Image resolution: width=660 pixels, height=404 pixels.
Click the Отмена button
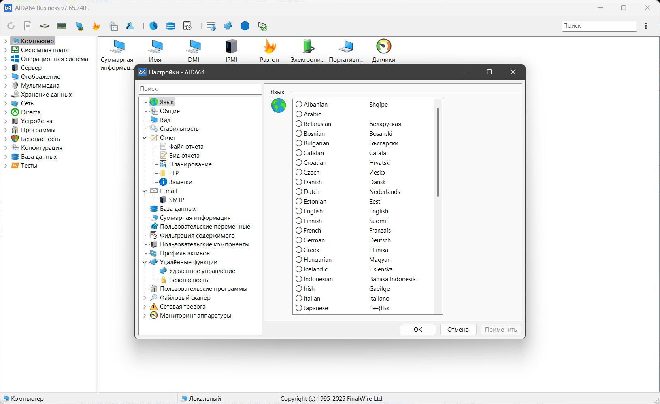tap(458, 329)
